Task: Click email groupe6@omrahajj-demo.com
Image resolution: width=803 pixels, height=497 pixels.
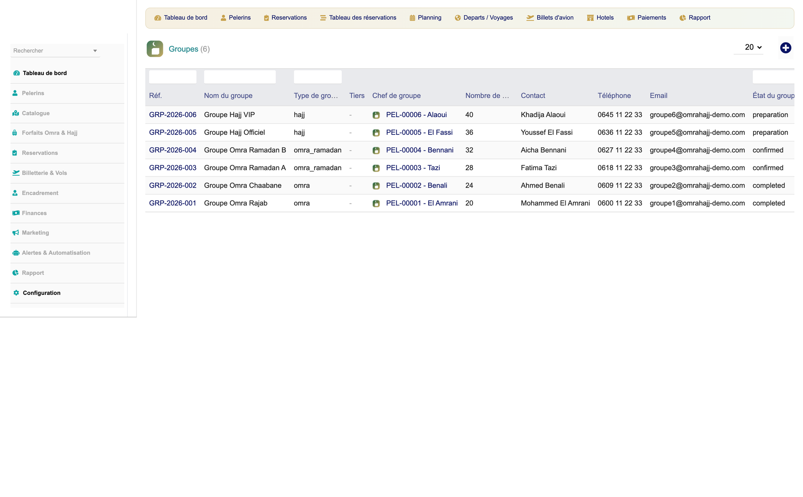Action: pos(697,115)
